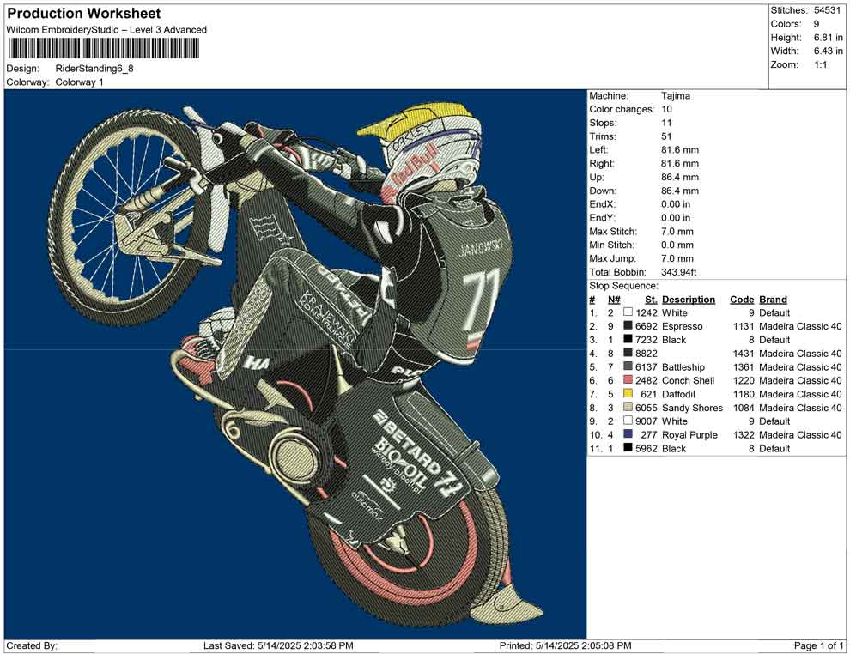Click code 1322 in the Royal Purple row
This screenshot has height=654, width=850.
coord(744,434)
